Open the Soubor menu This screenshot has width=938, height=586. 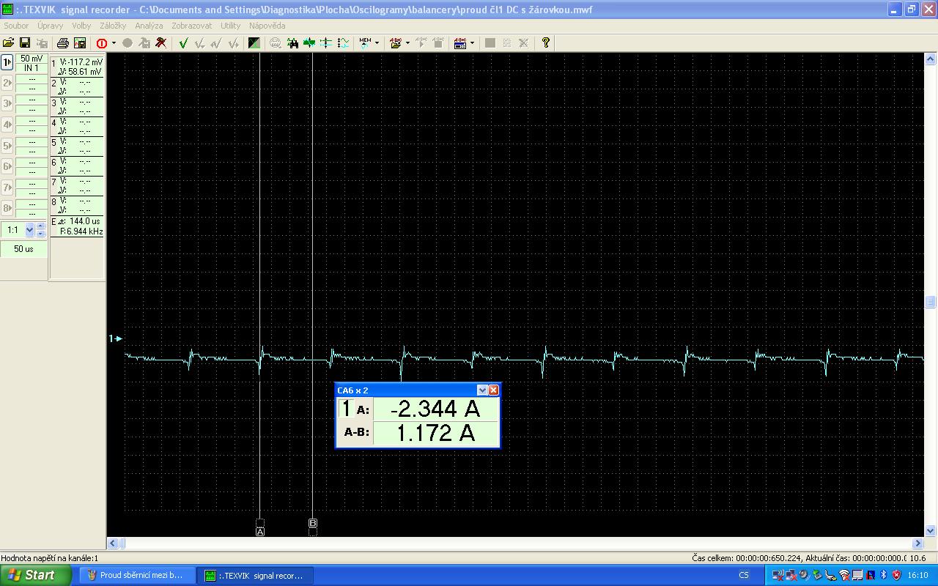(15, 26)
